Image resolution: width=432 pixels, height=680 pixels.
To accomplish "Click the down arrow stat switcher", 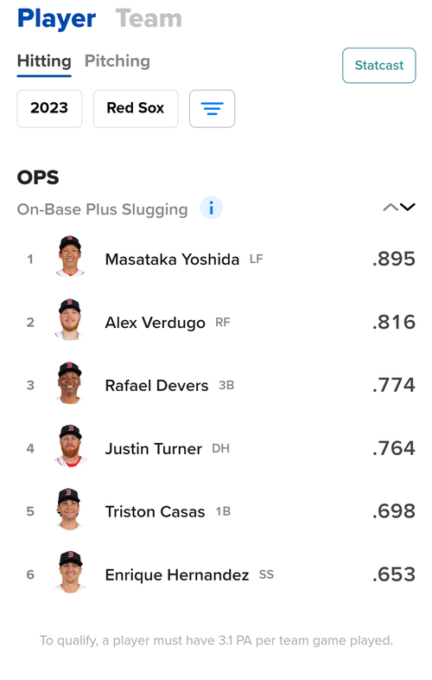I will (407, 208).
